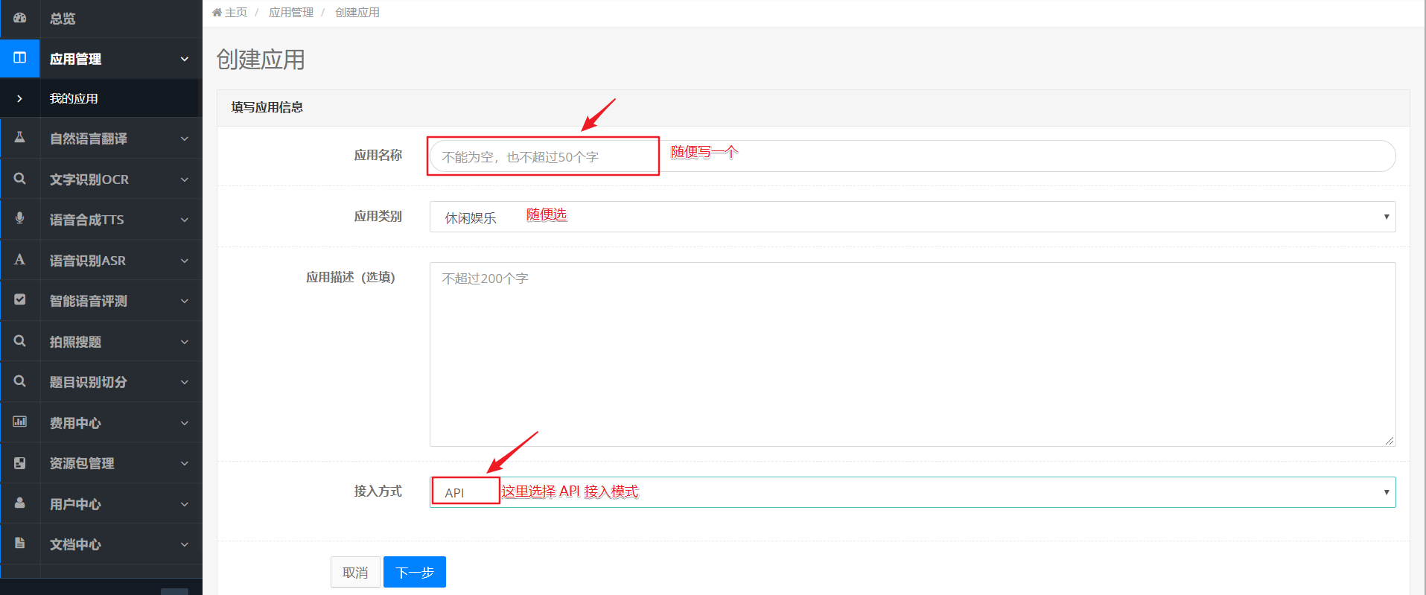Click the 取消 button
The height and width of the screenshot is (595, 1426).
tap(355, 572)
